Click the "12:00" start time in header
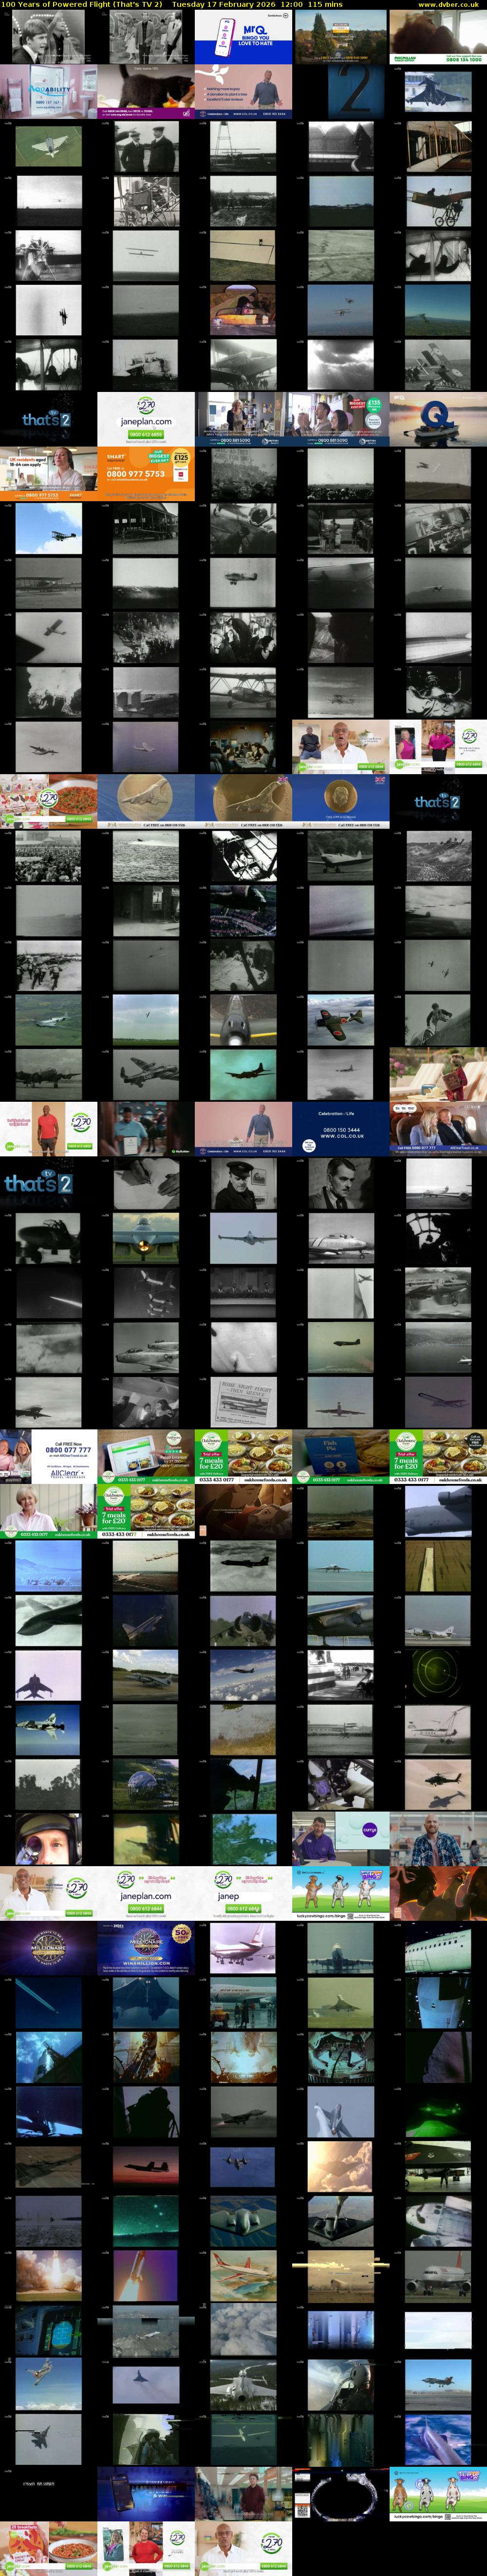The width and height of the screenshot is (487, 2576). point(291,4)
